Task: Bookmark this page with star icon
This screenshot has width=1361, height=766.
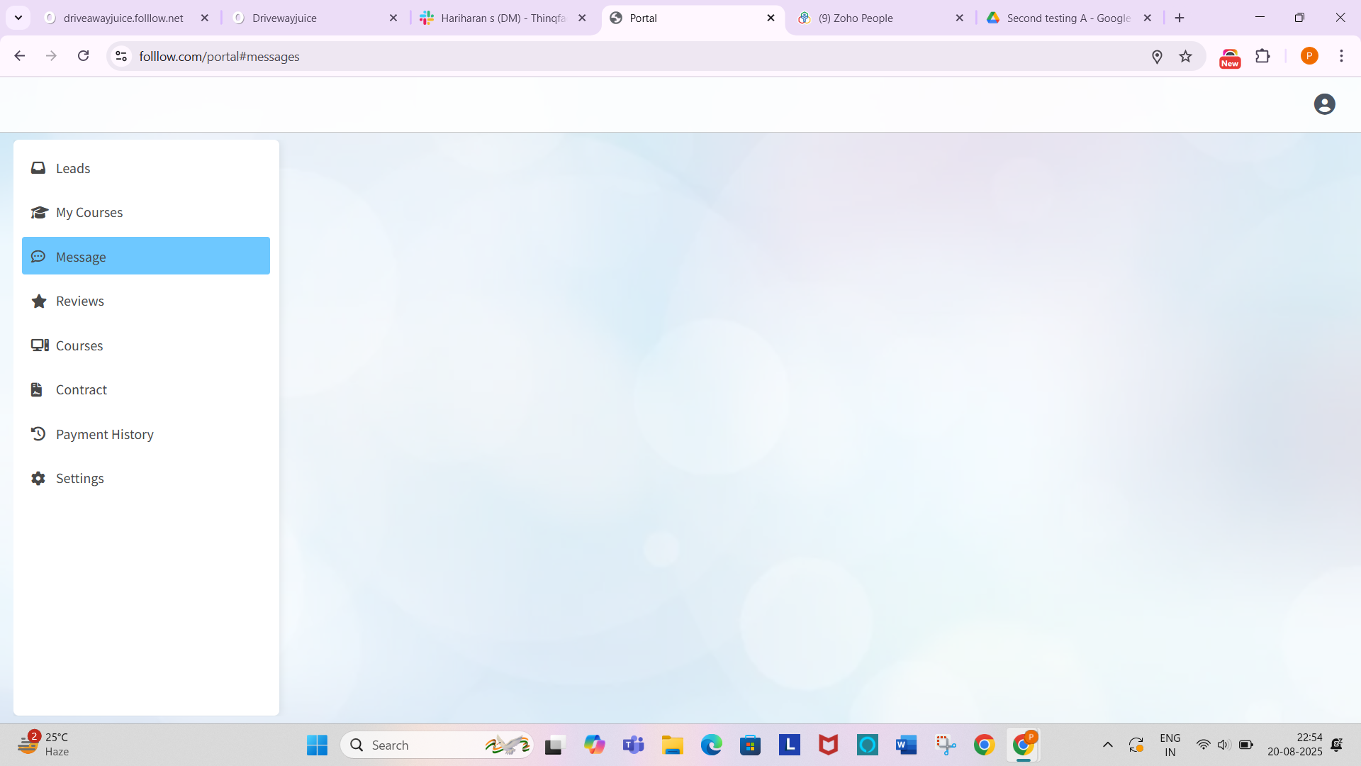Action: click(x=1185, y=56)
